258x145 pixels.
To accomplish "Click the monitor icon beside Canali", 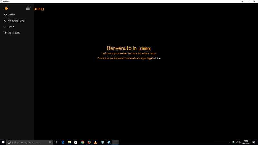I will pyautogui.click(x=5, y=15).
